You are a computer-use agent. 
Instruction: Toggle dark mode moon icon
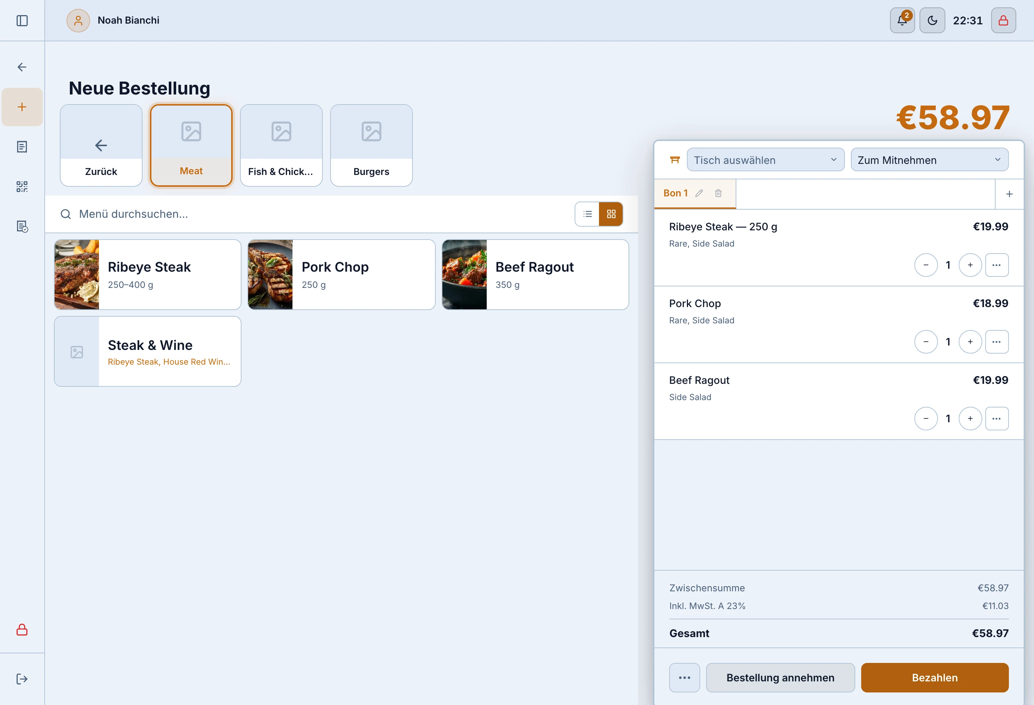(932, 20)
